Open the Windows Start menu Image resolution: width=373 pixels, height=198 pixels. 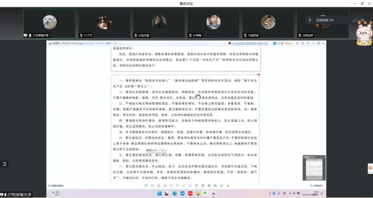tap(160, 193)
